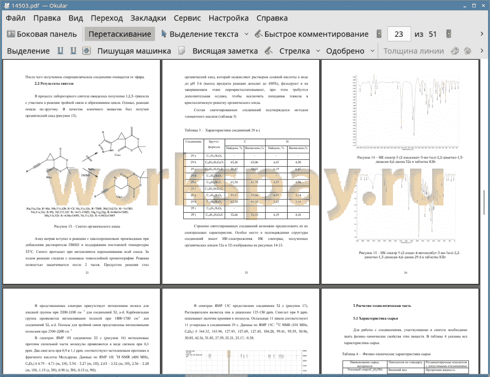Open the Правка menu
This screenshot has width=490, height=377.
[x=47, y=18]
